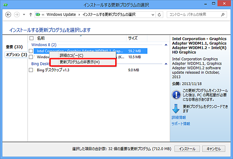
Task: Click the Windows 8 (2) group header
Action: pos(44,45)
